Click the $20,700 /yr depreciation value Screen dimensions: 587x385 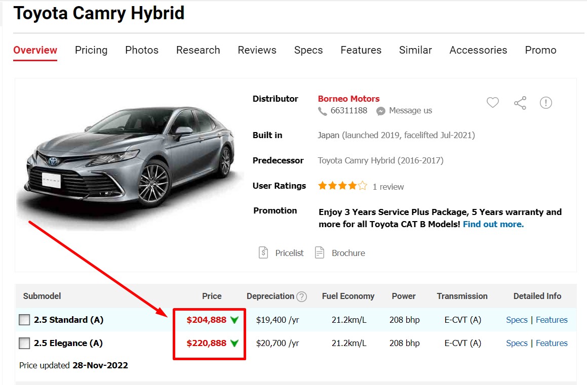278,343
